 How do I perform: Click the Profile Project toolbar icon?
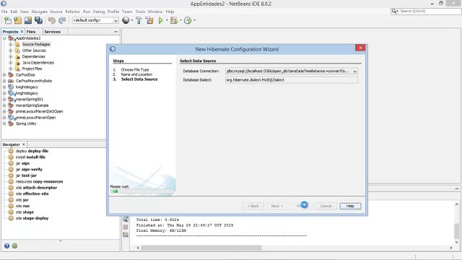tap(188, 20)
